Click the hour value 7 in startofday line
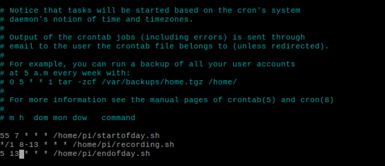The height and width of the screenshot is (166, 385). 17,136
